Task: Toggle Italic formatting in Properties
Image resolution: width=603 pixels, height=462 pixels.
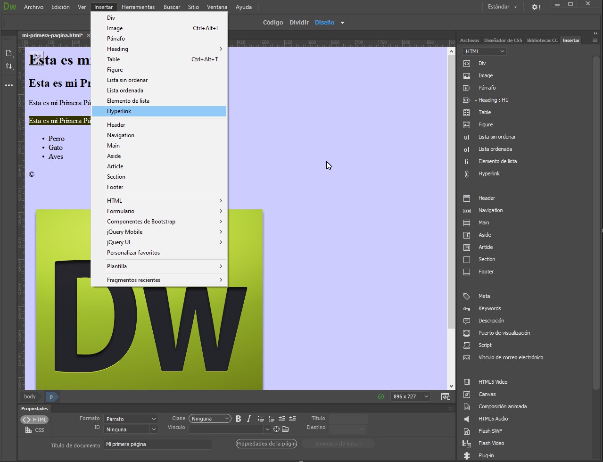Action: click(x=249, y=419)
